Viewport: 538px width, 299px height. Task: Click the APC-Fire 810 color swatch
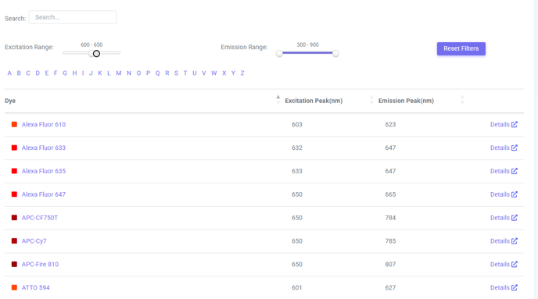(14, 264)
